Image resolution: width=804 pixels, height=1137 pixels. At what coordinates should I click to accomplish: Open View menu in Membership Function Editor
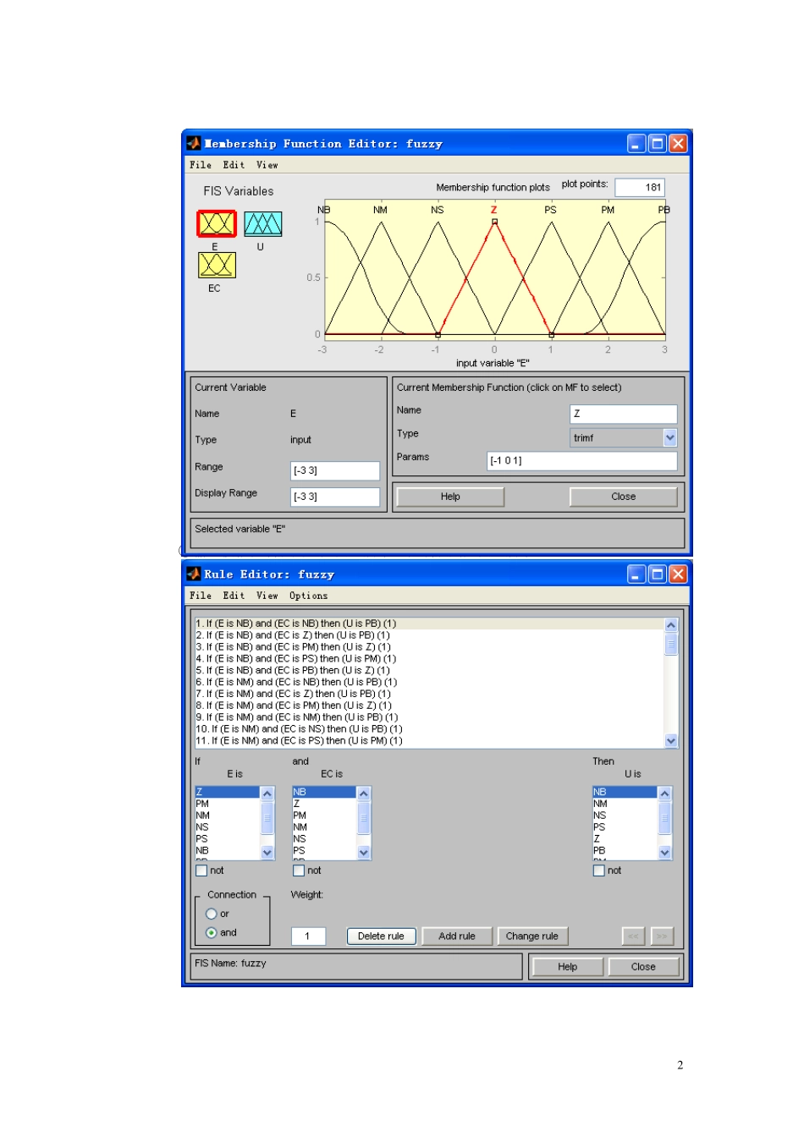267,165
